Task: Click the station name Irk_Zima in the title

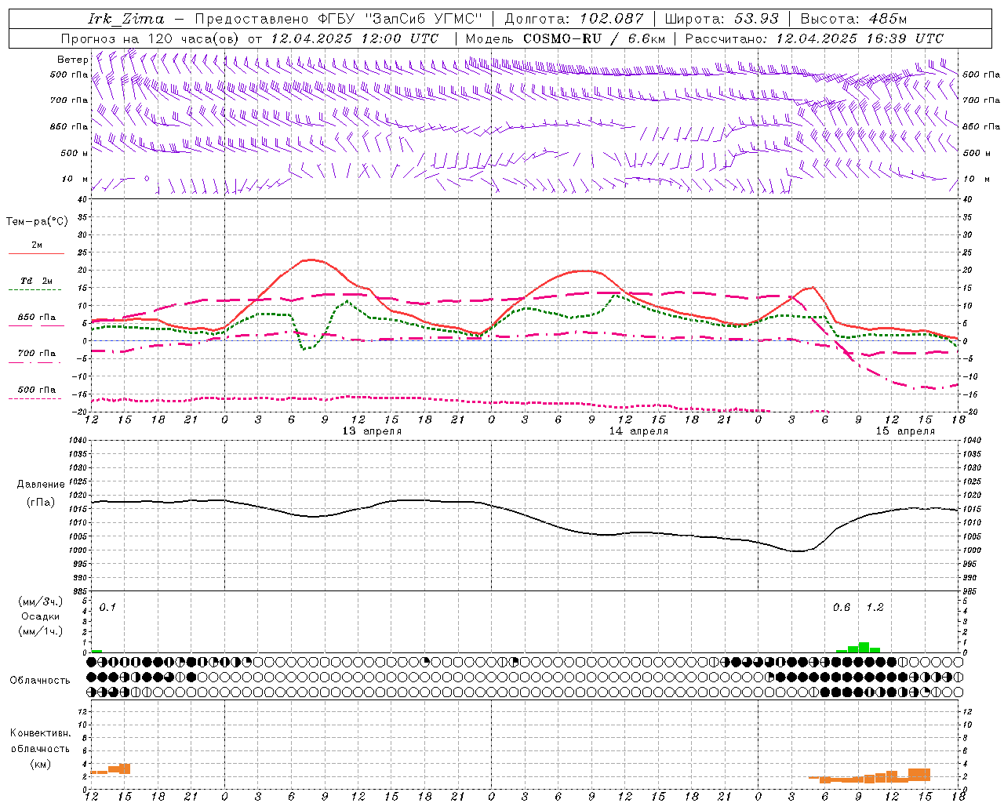Action: [x=126, y=19]
